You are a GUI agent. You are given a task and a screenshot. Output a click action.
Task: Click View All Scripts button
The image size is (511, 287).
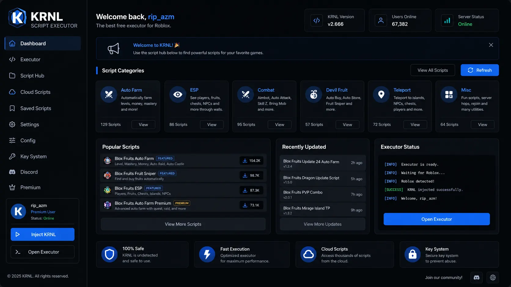pos(432,70)
